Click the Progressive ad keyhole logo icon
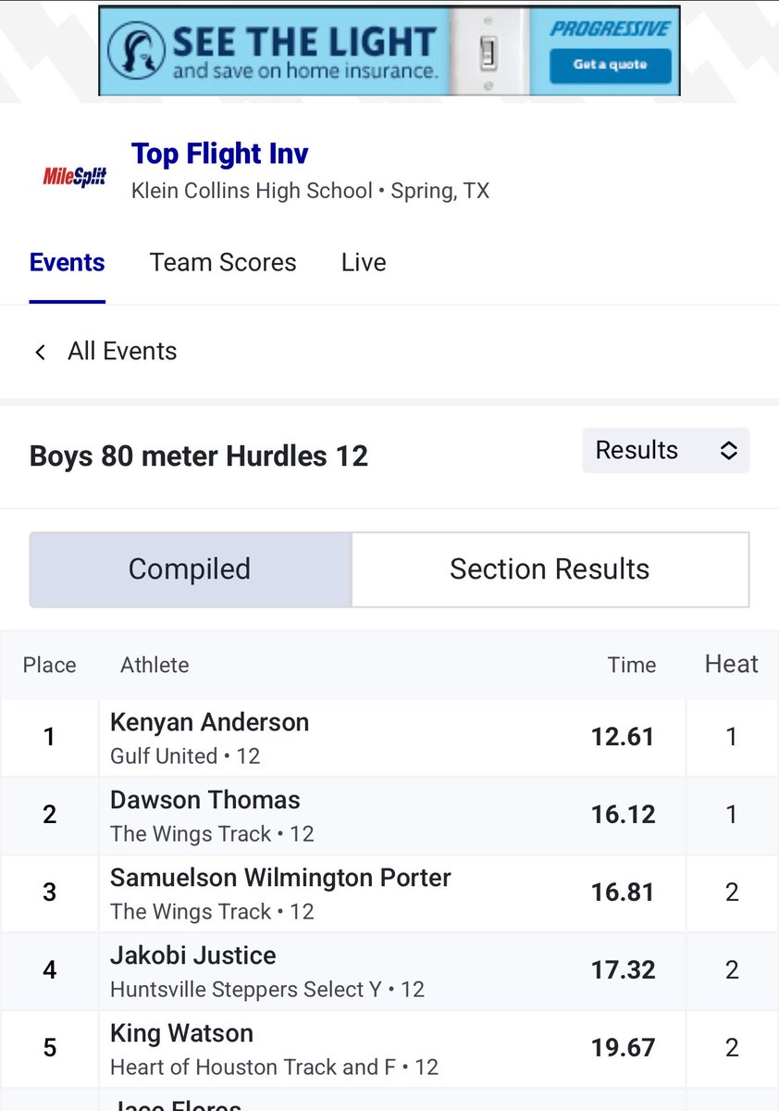The width and height of the screenshot is (779, 1111). click(136, 50)
